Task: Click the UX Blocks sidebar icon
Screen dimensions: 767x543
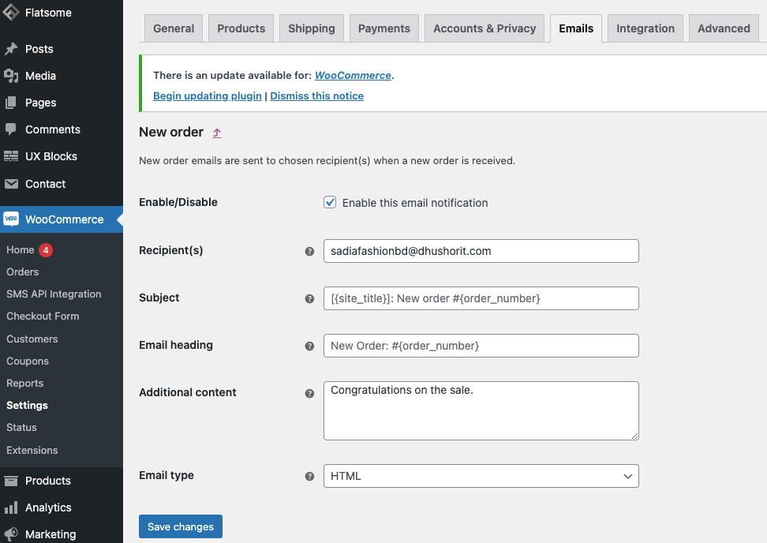Action: click(13, 156)
